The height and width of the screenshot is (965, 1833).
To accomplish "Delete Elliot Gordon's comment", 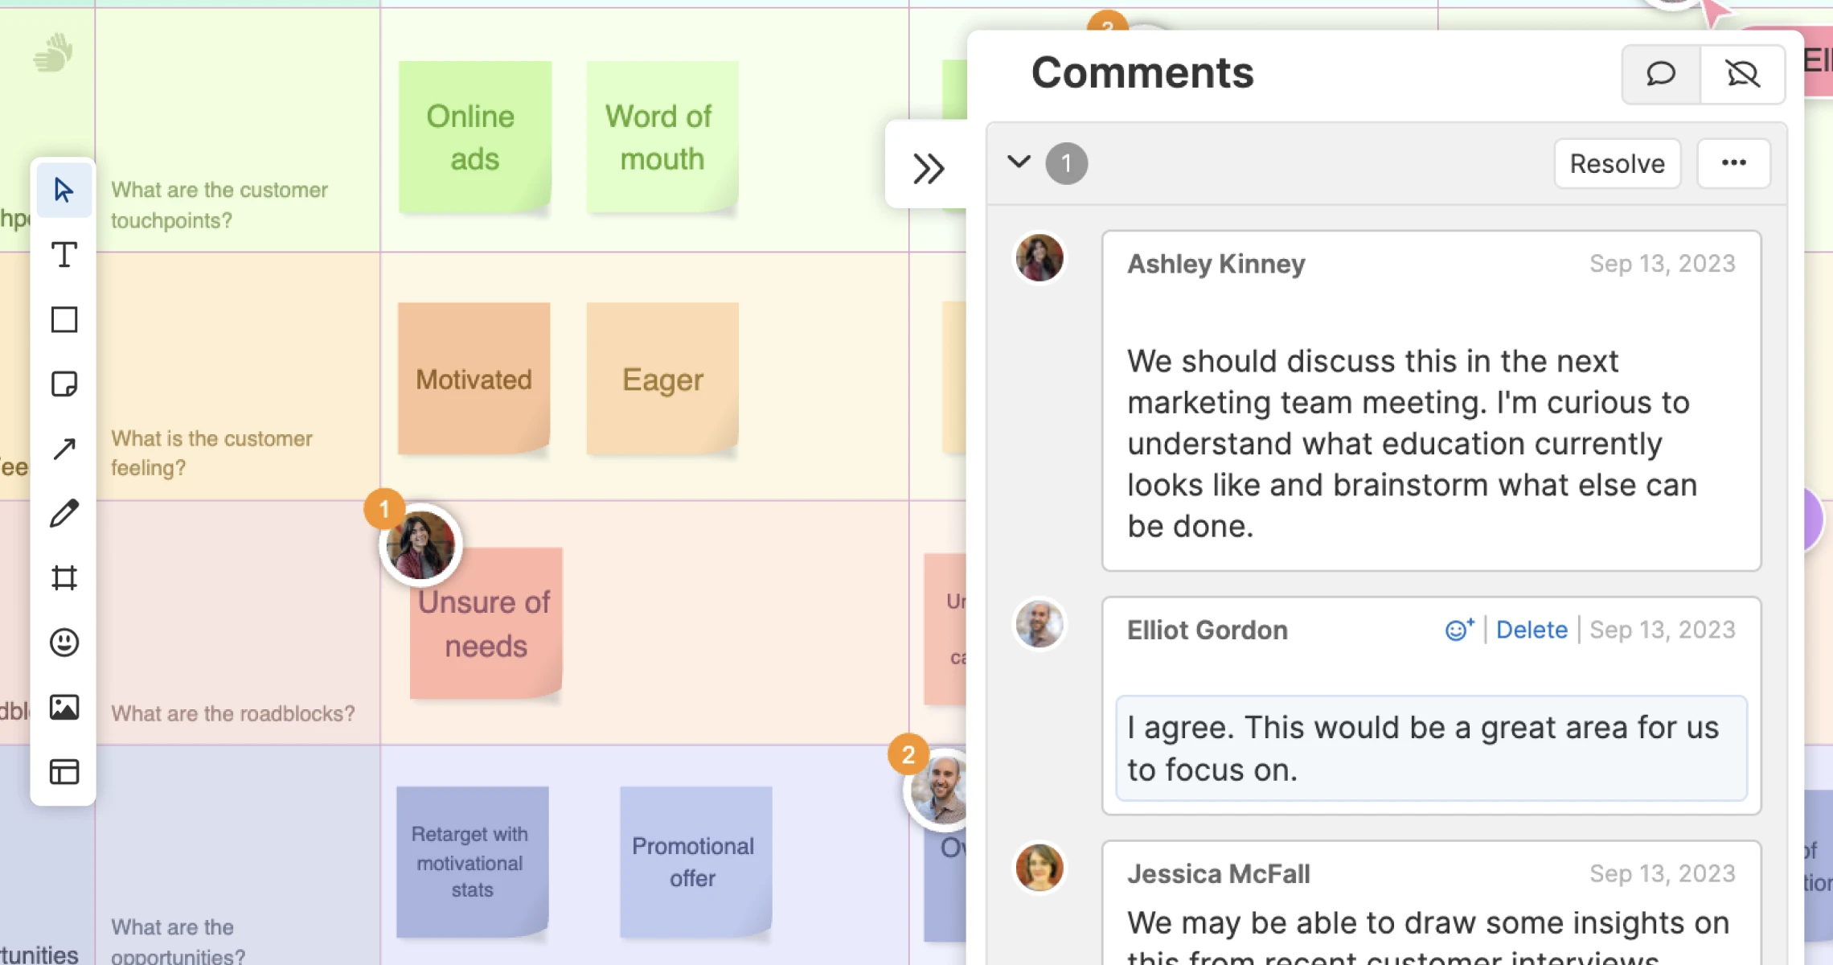I will tap(1531, 630).
